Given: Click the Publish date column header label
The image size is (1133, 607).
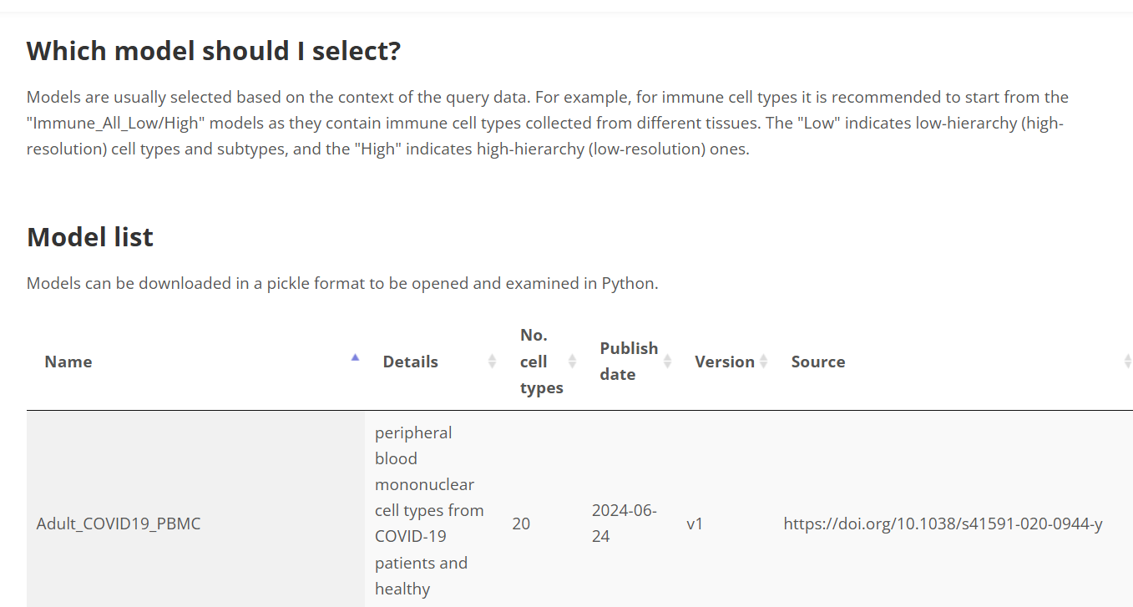Looking at the screenshot, I should (x=628, y=362).
